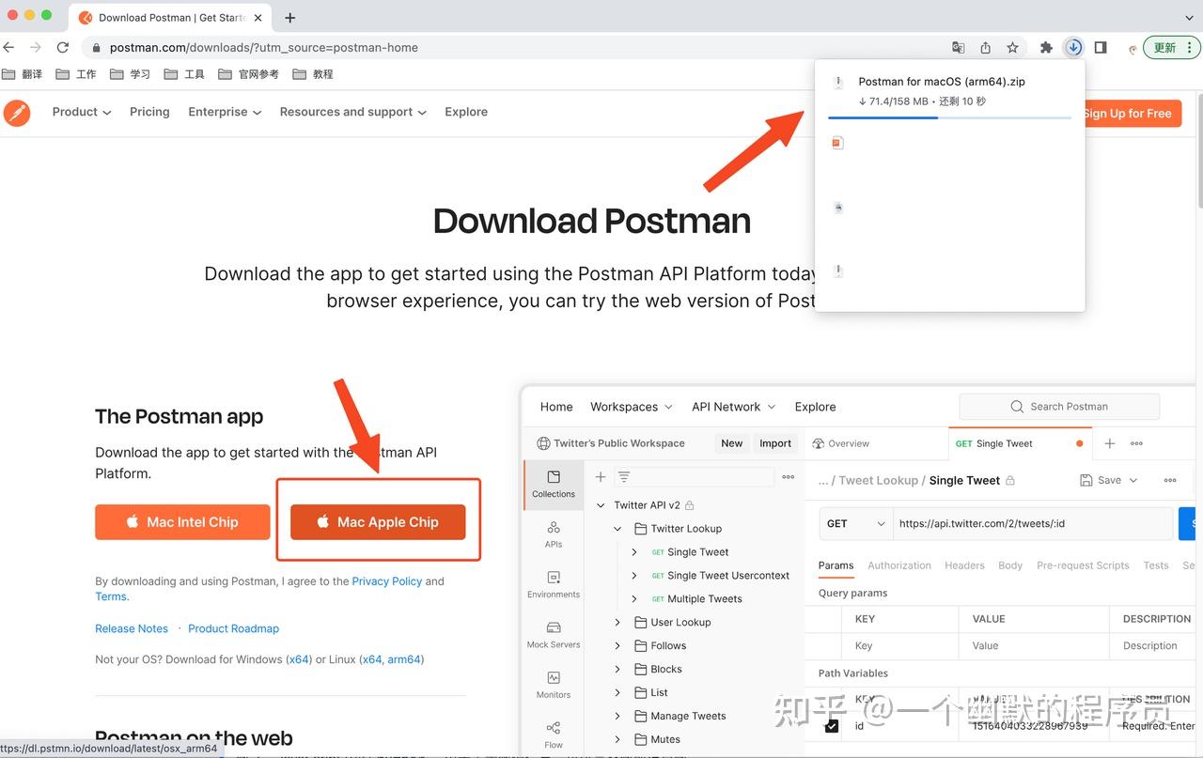Click the Postman download progress bar
Image resolution: width=1203 pixels, height=758 pixels.
pyautogui.click(x=949, y=117)
